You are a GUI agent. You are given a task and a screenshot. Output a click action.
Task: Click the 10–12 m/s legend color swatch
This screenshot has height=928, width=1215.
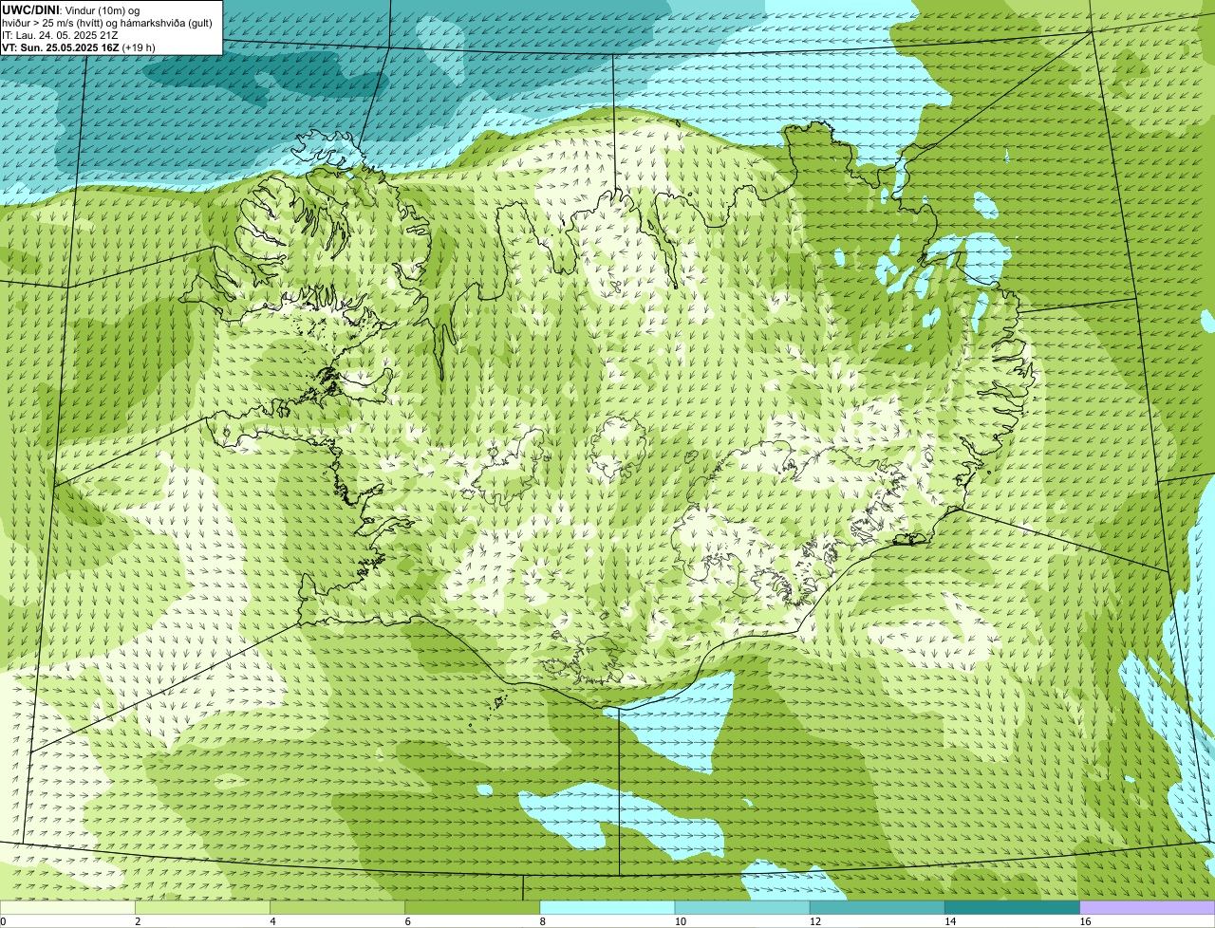click(742, 908)
